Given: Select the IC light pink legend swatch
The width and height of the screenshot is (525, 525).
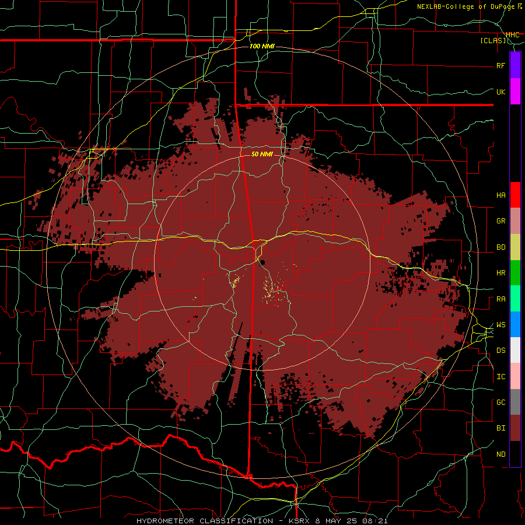Looking at the screenshot, I should click(515, 376).
